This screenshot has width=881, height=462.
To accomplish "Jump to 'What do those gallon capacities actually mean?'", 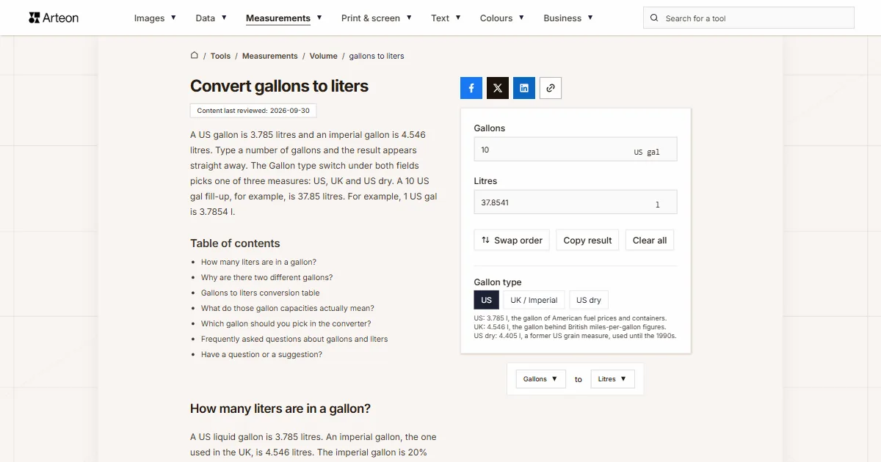I will pyautogui.click(x=288, y=308).
